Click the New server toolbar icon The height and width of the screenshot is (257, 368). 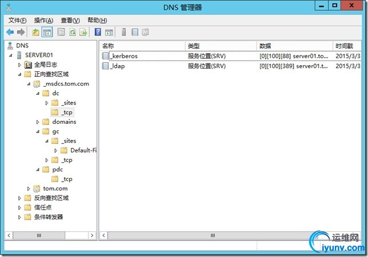[123, 32]
